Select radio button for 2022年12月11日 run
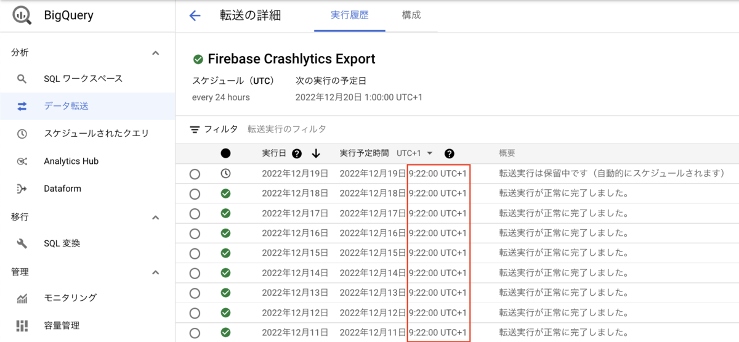739x342 pixels. [x=195, y=333]
